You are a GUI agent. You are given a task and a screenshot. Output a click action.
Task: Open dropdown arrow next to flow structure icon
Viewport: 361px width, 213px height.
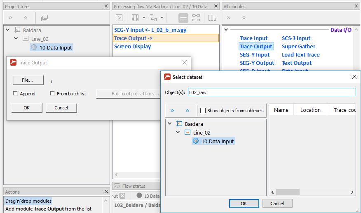tap(162, 18)
